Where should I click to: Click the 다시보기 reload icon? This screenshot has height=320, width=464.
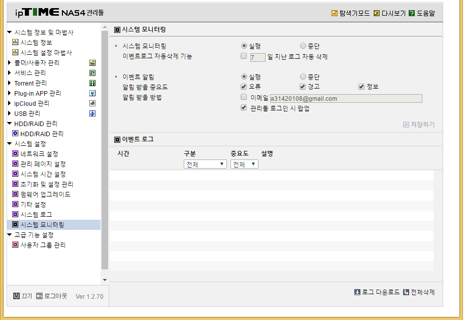pos(376,13)
